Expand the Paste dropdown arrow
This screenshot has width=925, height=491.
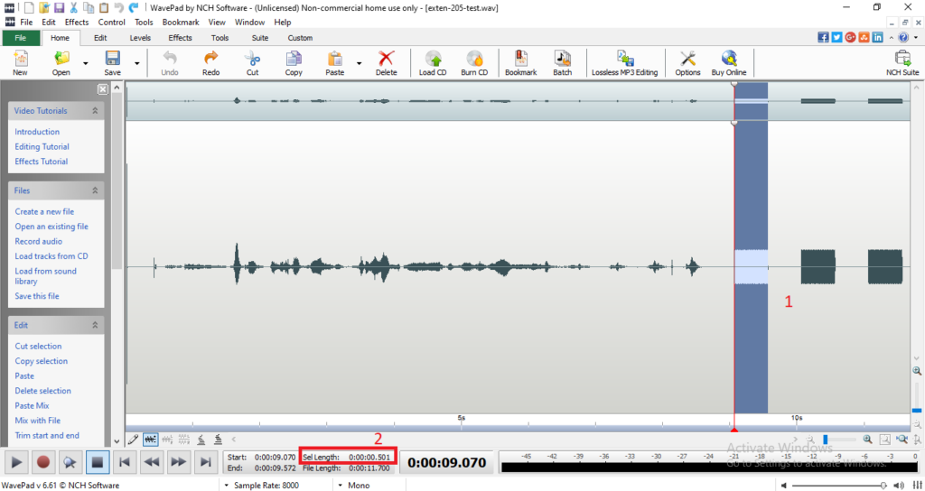(359, 63)
